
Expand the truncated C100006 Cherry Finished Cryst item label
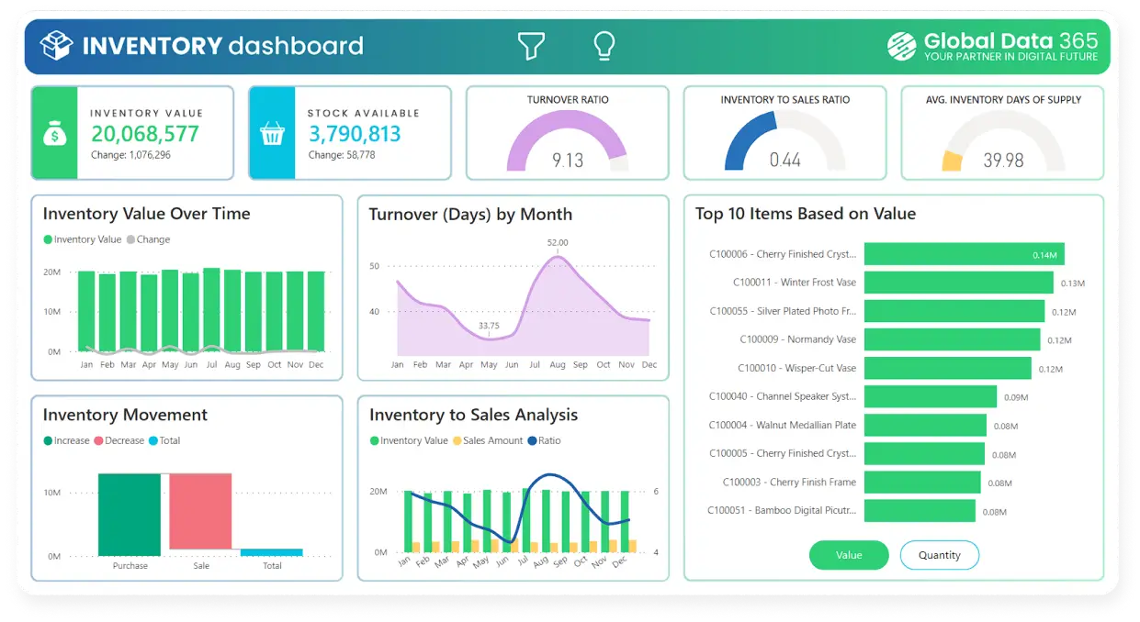coord(783,253)
